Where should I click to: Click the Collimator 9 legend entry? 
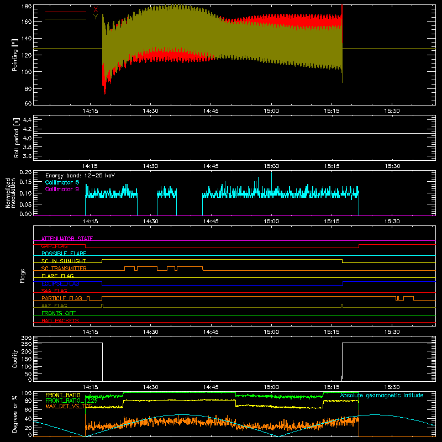click(62, 189)
